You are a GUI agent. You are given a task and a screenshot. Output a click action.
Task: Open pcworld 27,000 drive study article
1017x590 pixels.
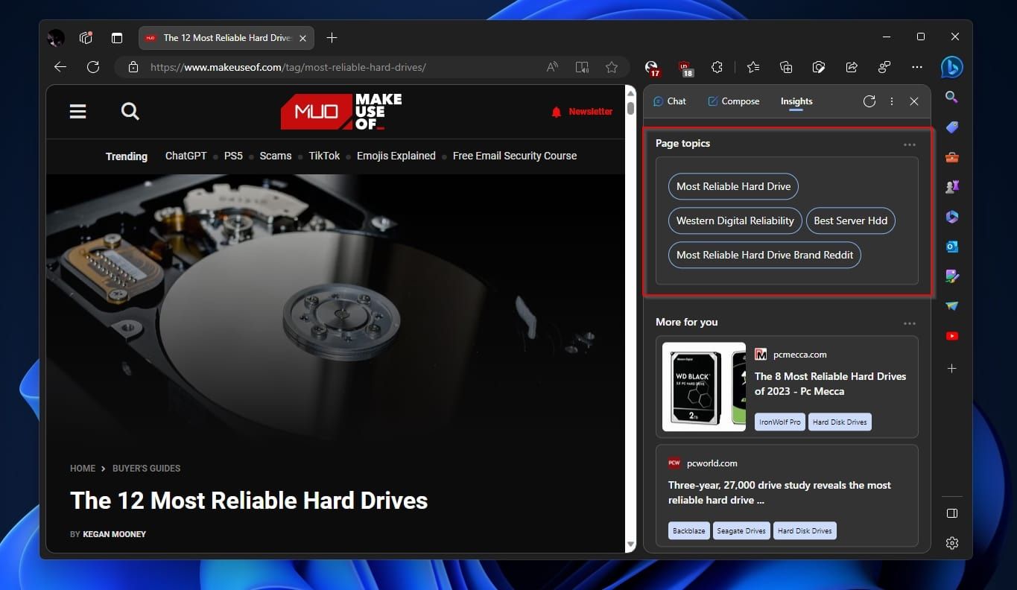click(779, 492)
